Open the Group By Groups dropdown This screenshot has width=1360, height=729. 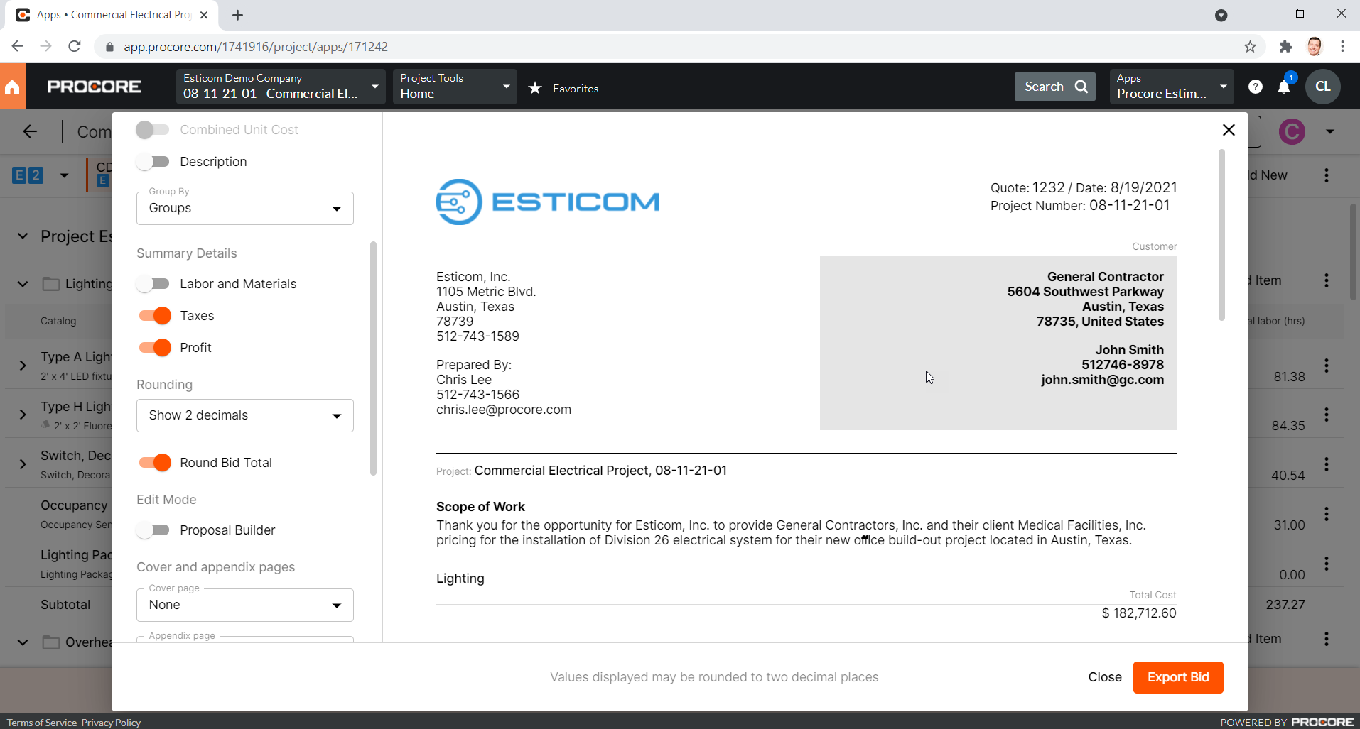(245, 208)
